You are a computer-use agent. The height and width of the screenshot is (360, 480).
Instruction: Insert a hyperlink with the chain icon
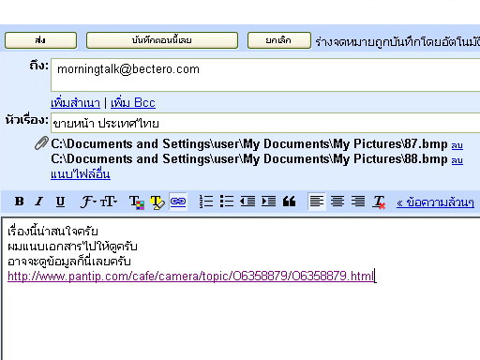coord(178,202)
